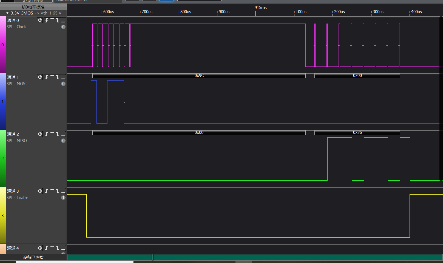This screenshot has width=443, height=263.
Task: Click the 915ms time ruler marker
Action: [x=260, y=8]
